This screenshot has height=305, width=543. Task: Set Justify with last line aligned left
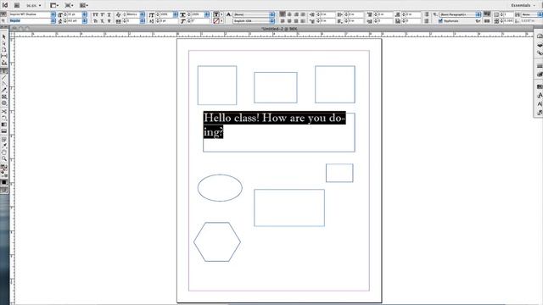pyautogui.click(x=283, y=21)
